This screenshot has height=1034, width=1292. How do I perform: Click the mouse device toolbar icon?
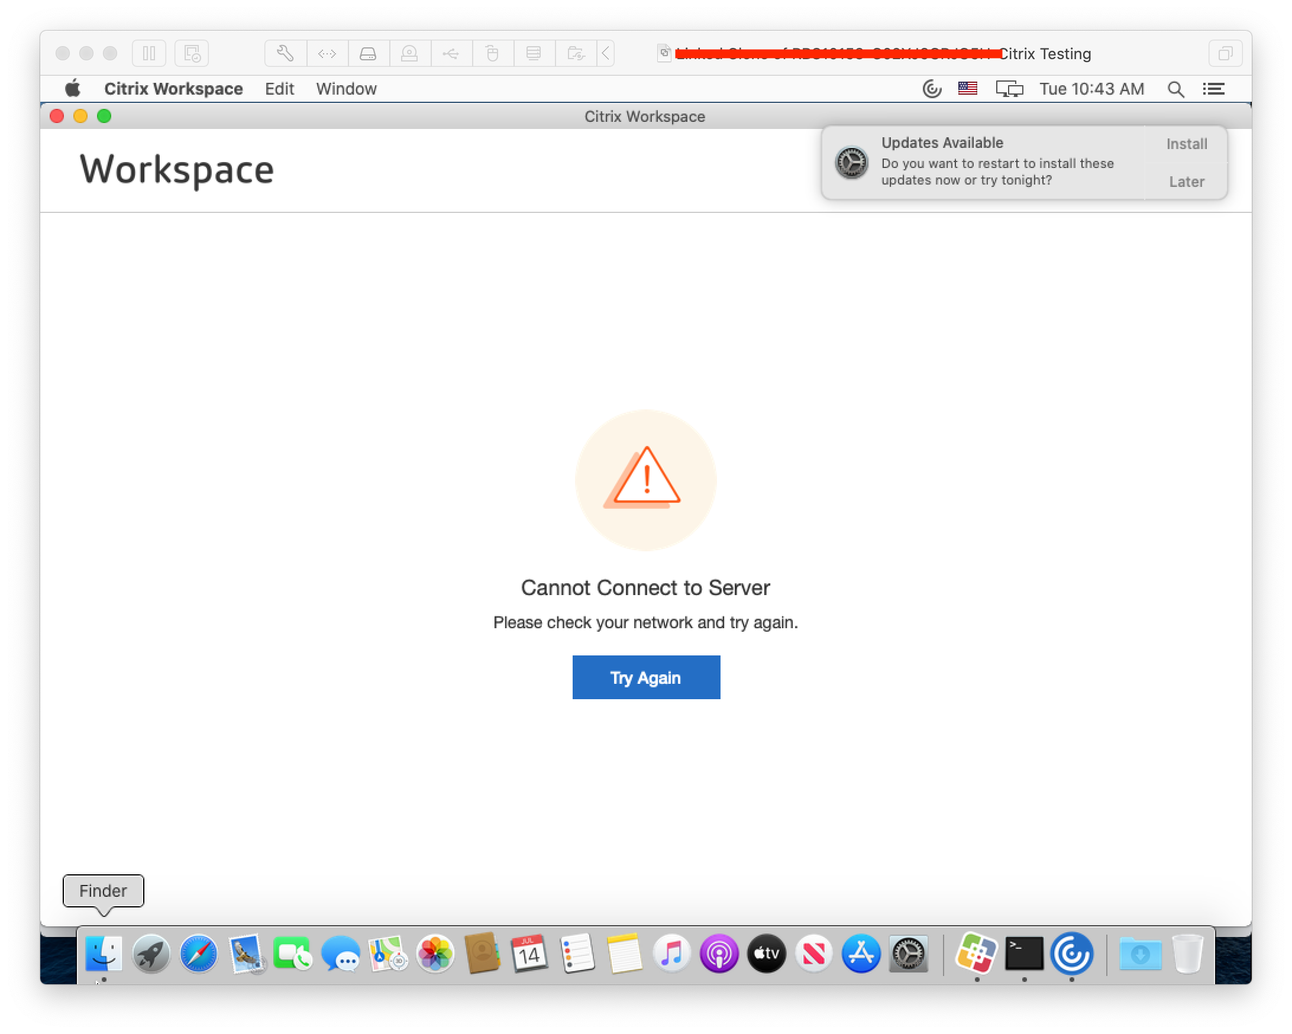click(x=492, y=53)
